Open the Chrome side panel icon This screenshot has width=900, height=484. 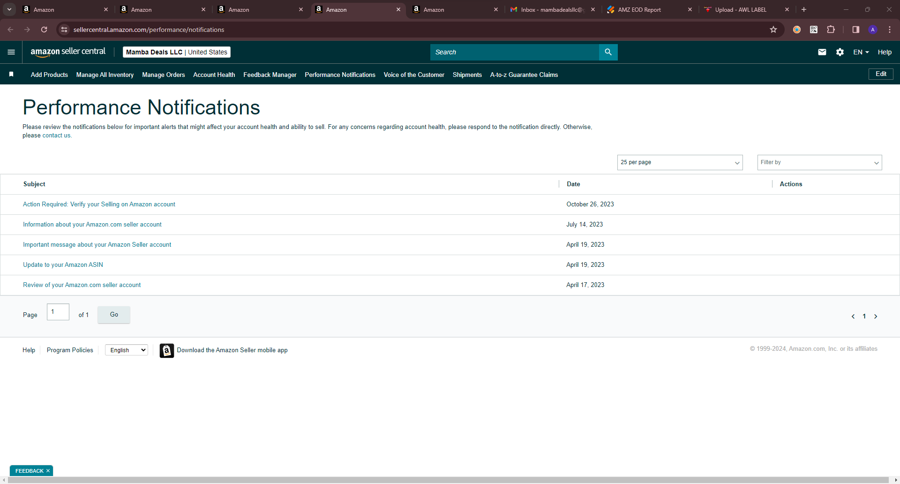pos(856,30)
